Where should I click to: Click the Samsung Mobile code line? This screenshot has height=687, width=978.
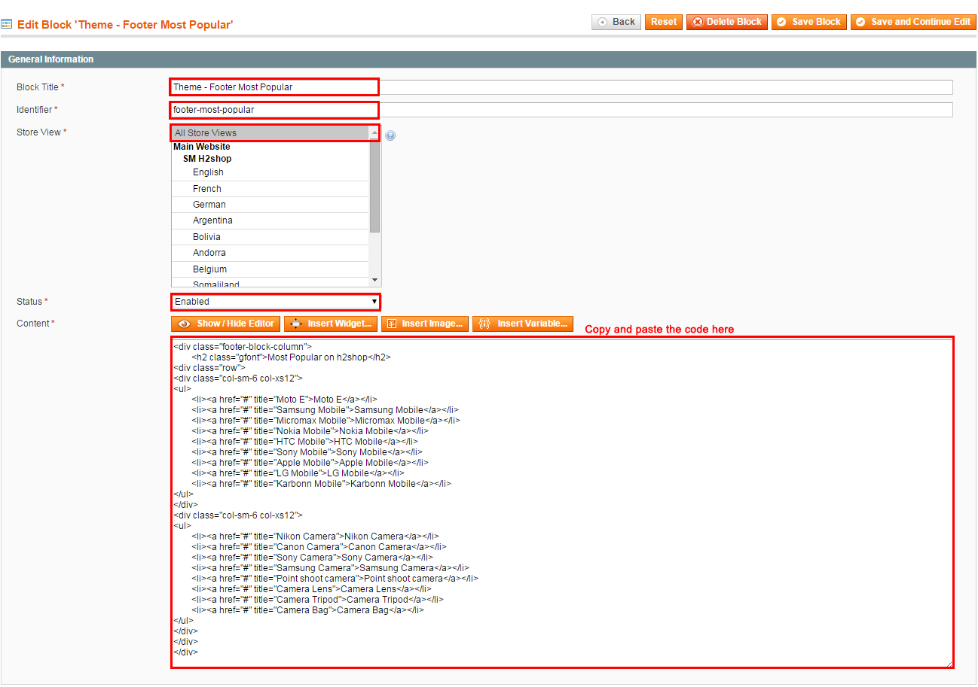coord(325,410)
